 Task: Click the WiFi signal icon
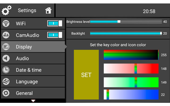(x=6, y=24)
